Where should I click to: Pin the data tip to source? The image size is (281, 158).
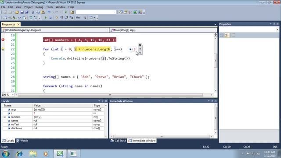pyautogui.click(x=140, y=49)
